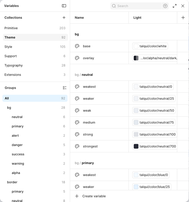This screenshot has width=189, height=202.
Task: Expand the variables window to full size
Action: point(175,6)
